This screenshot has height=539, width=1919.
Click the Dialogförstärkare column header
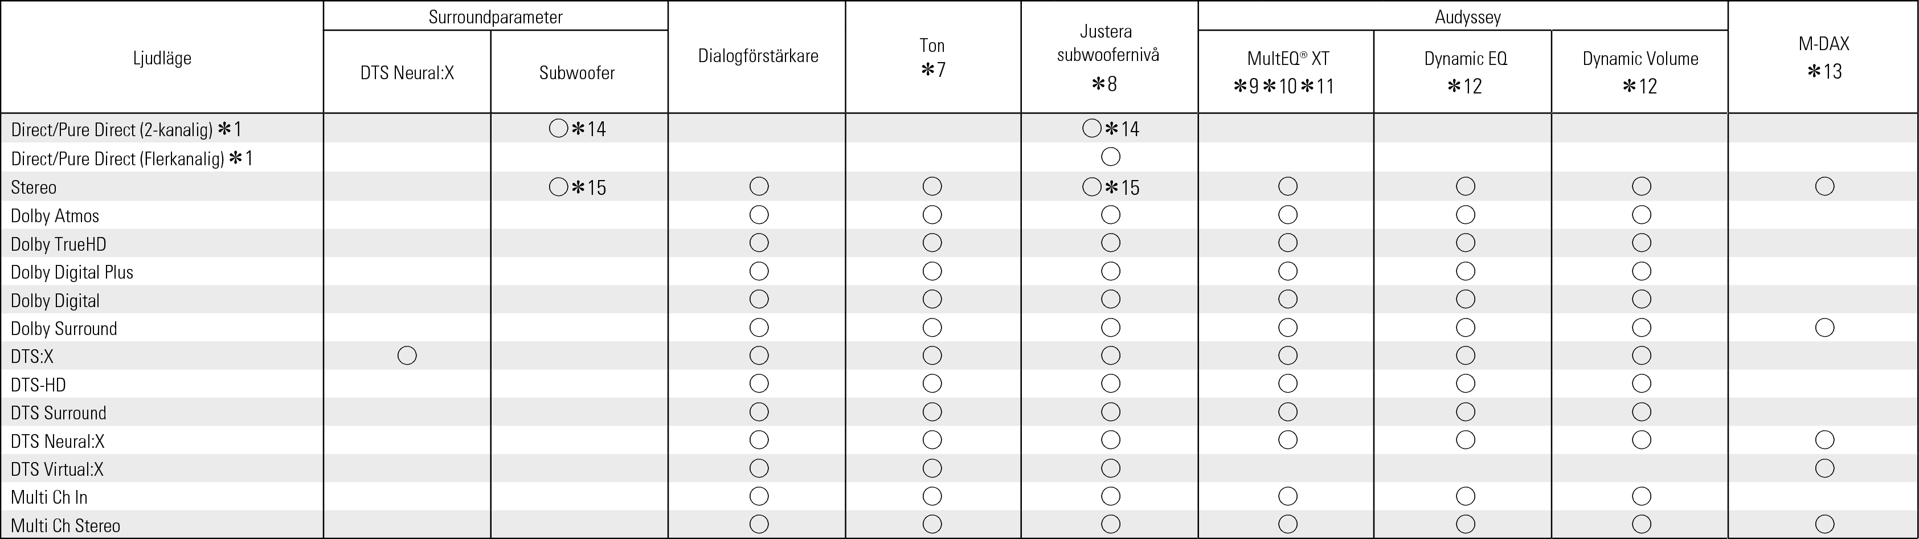click(758, 56)
